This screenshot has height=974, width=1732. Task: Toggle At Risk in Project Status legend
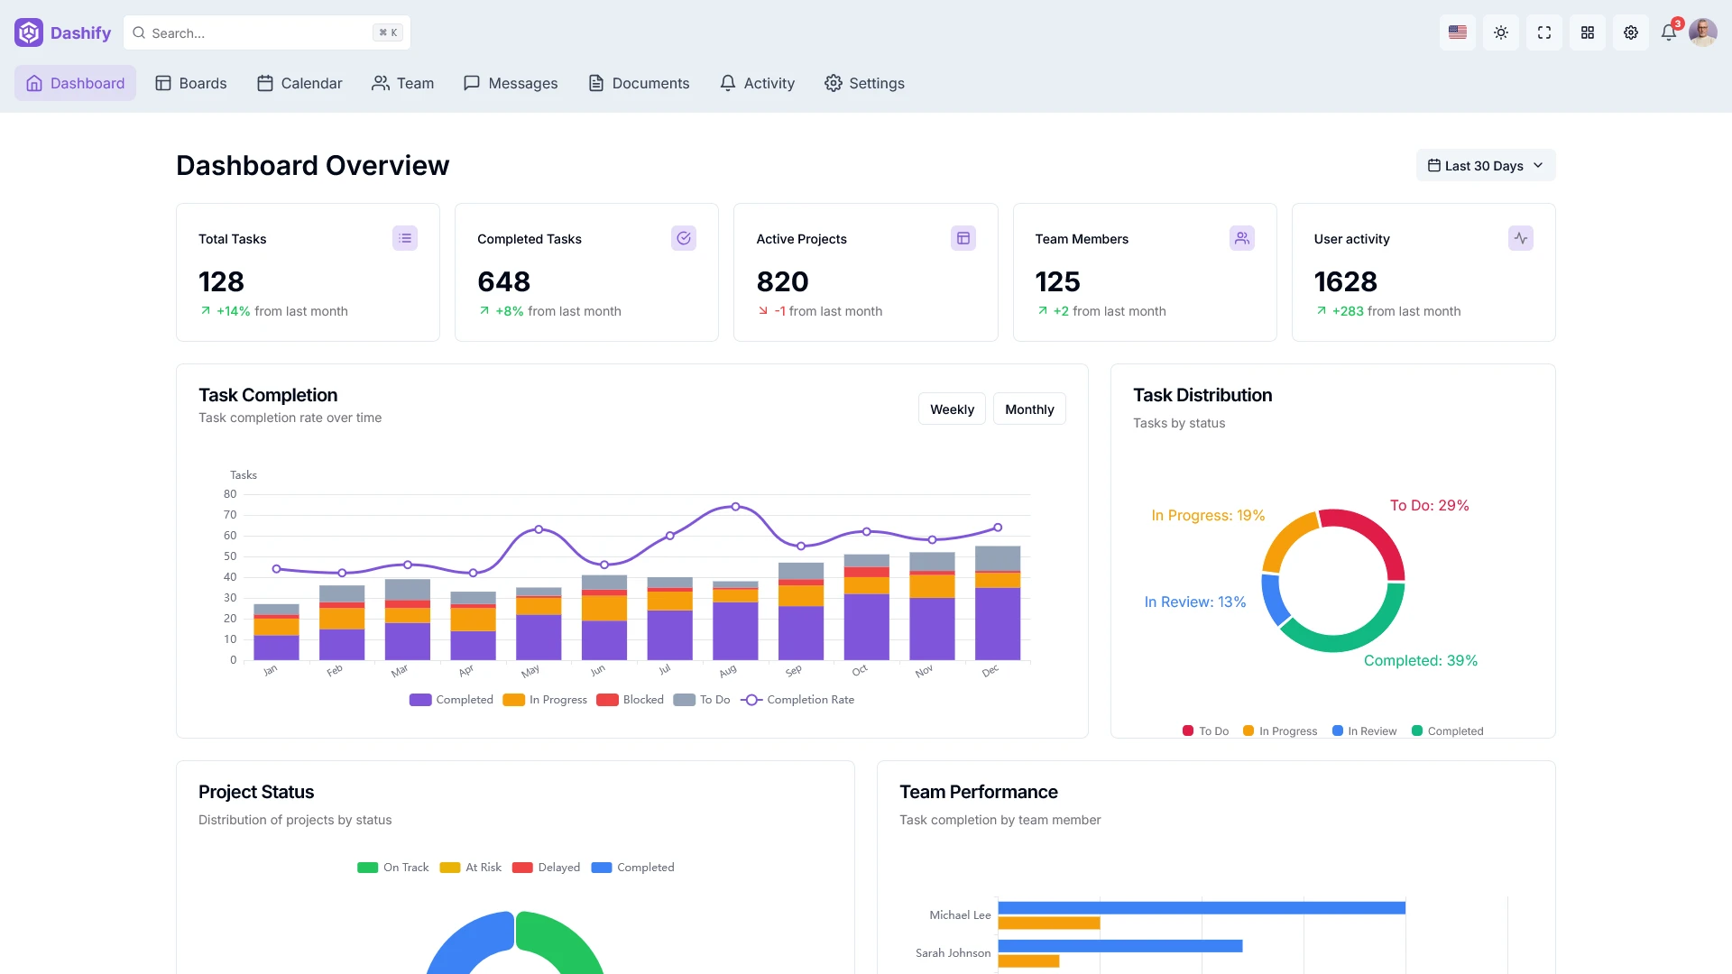[x=470, y=868]
